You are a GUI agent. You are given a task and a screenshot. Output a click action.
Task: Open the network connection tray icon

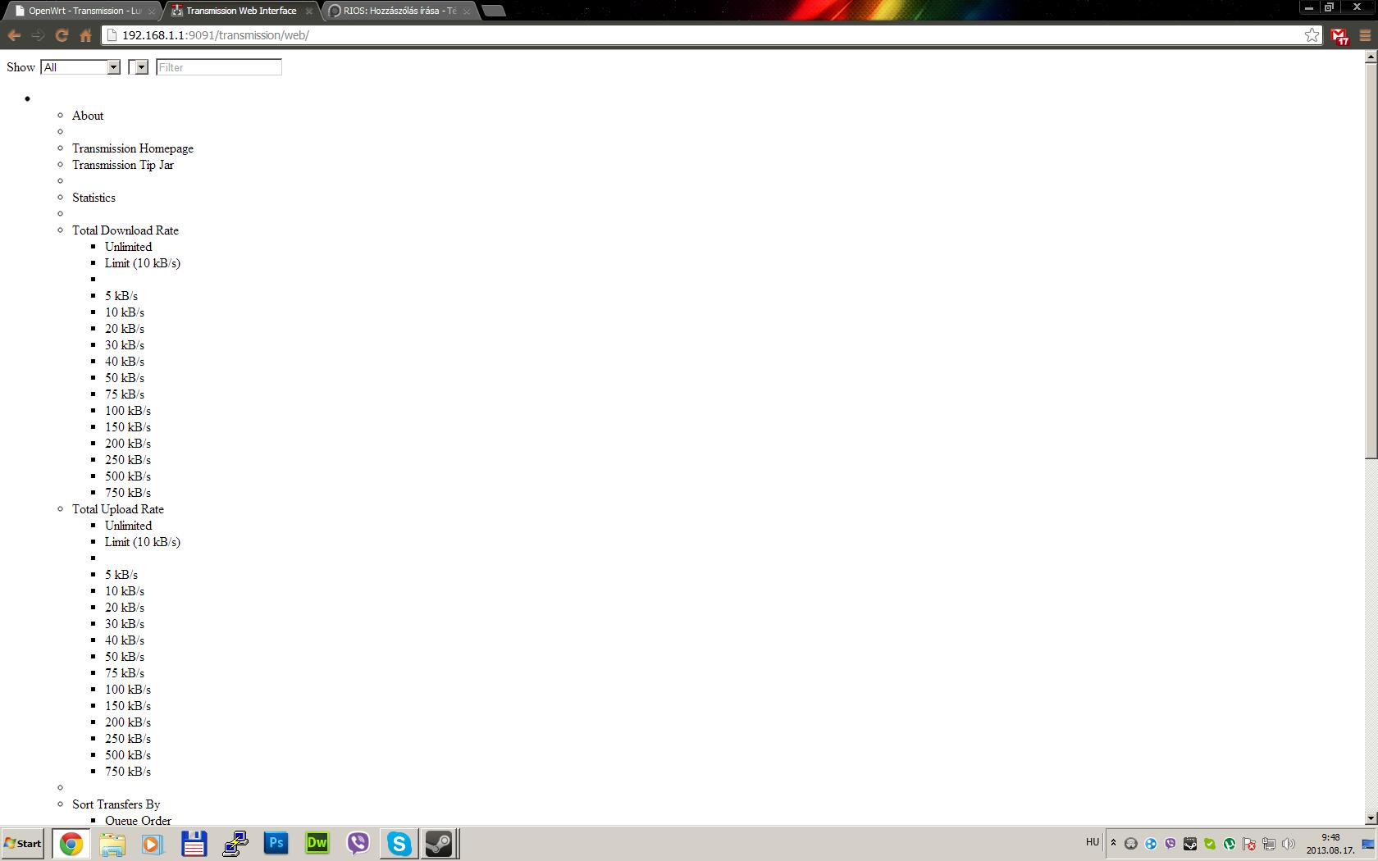pos(1269,843)
